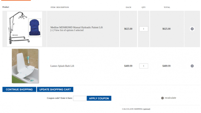Remove Medline Patient Lift from cart
This screenshot has width=201, height=113.
[192, 29]
